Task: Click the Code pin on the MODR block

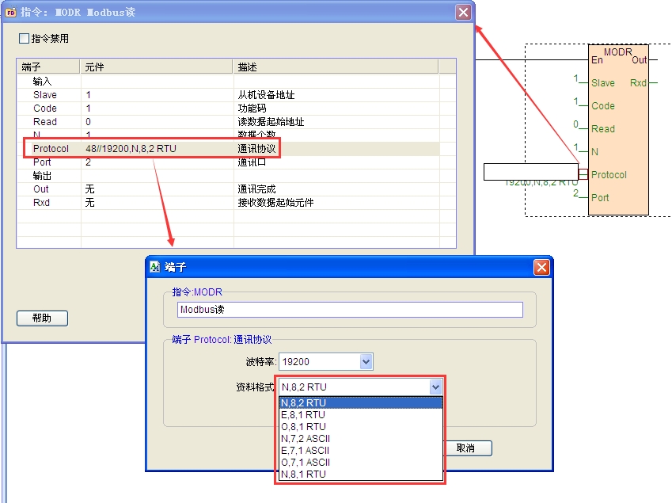Action: tap(603, 106)
